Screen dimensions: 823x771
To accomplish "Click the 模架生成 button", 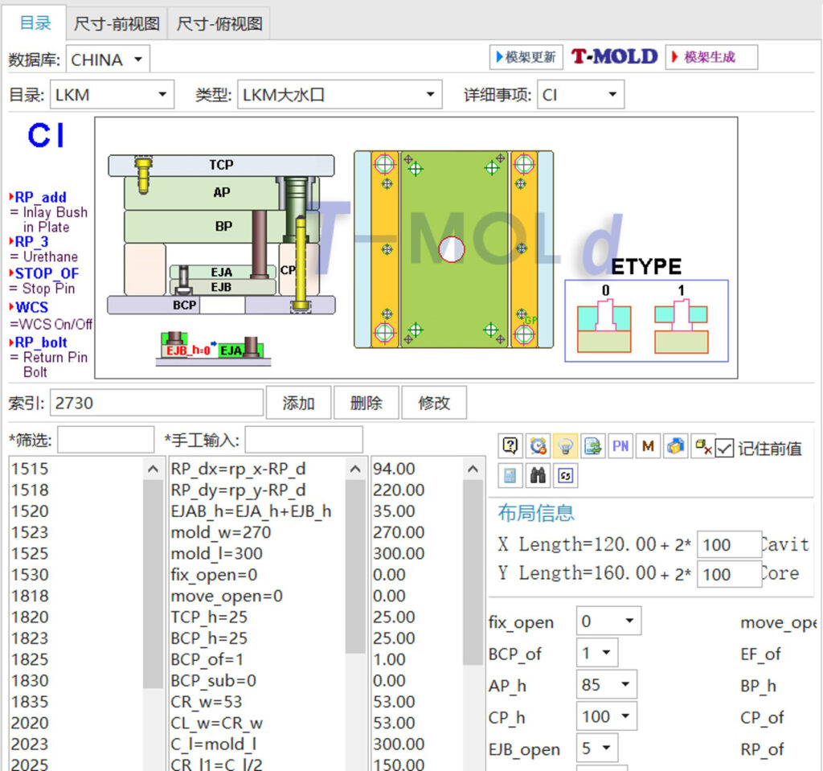I will (x=711, y=57).
